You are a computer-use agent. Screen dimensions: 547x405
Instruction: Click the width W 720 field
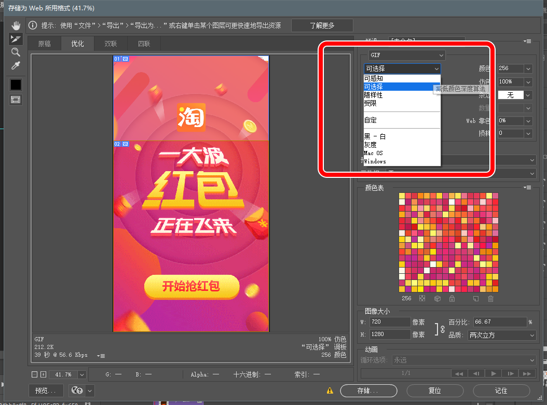pos(390,322)
